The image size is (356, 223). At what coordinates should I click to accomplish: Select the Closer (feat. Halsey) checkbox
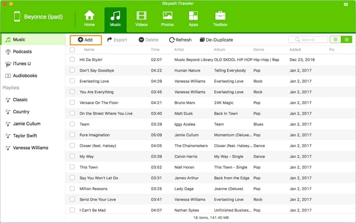click(x=72, y=145)
